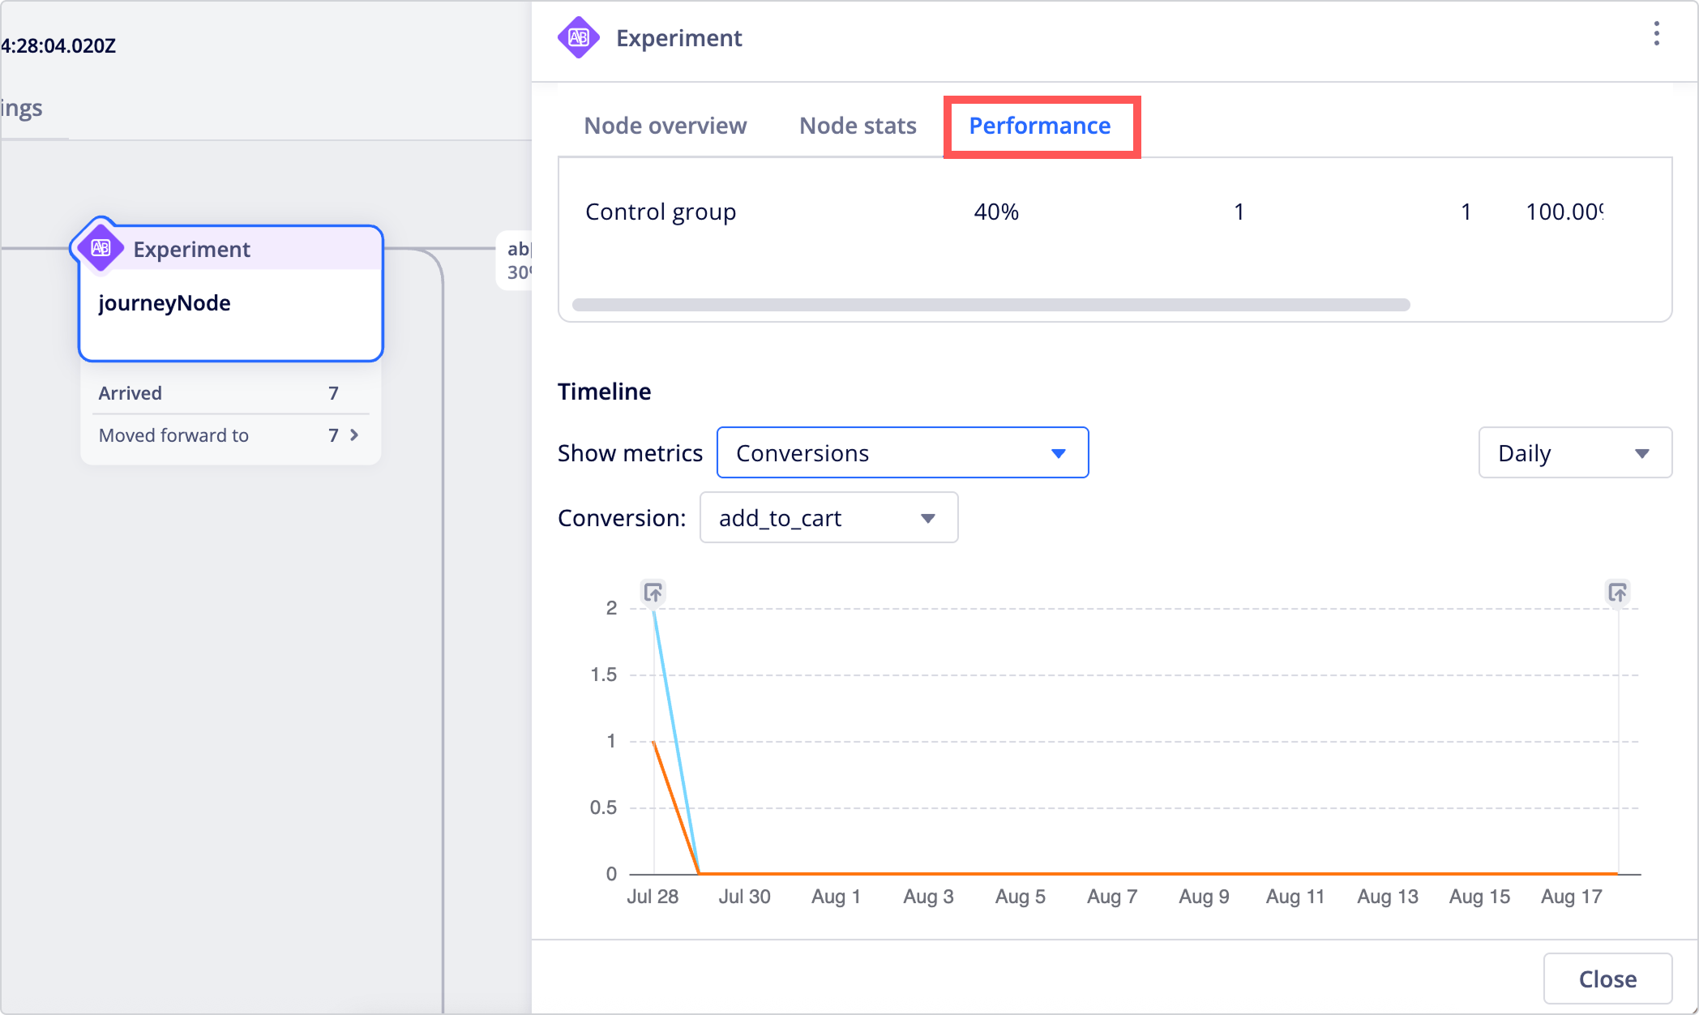Switch to the Node stats tab
Image resolution: width=1699 pixels, height=1015 pixels.
coord(858,126)
